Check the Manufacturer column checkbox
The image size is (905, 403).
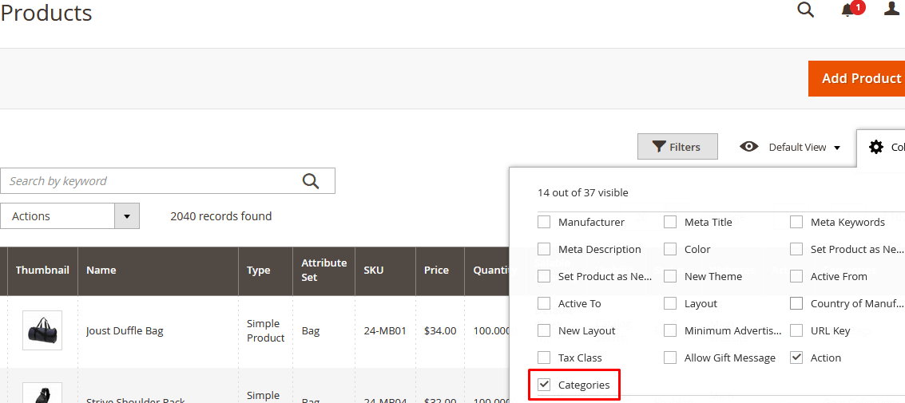(x=544, y=222)
